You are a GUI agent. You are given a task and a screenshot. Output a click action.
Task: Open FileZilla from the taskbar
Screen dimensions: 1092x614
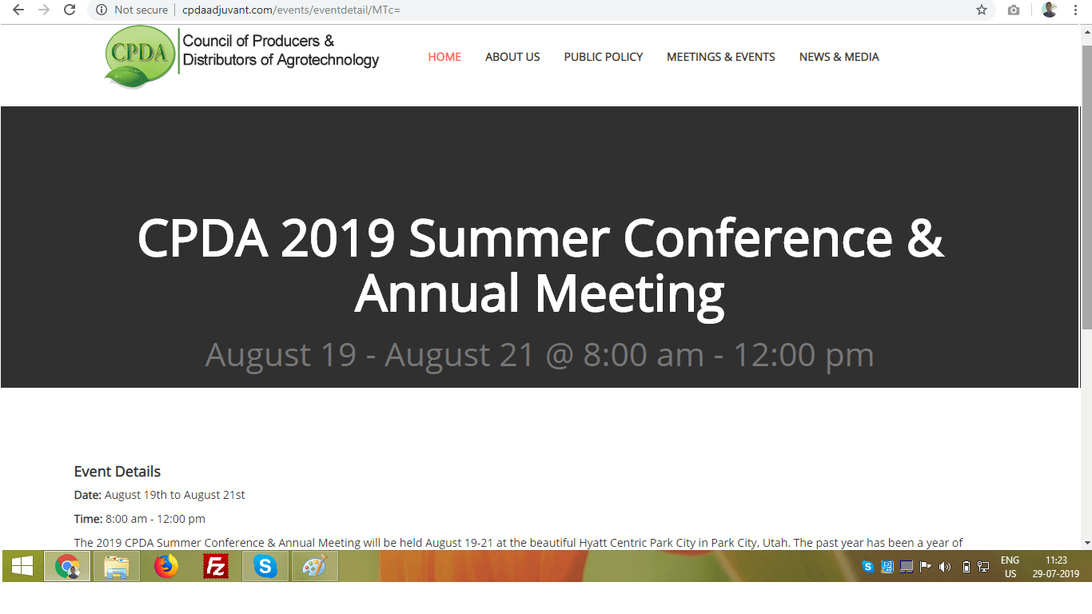click(x=216, y=567)
